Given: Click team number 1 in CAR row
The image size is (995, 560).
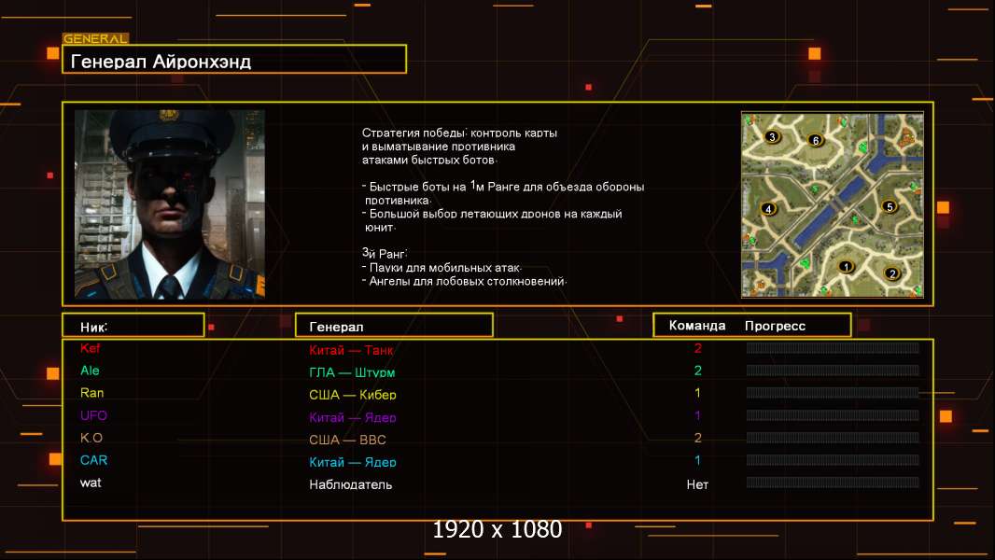Looking at the screenshot, I should coord(697,460).
